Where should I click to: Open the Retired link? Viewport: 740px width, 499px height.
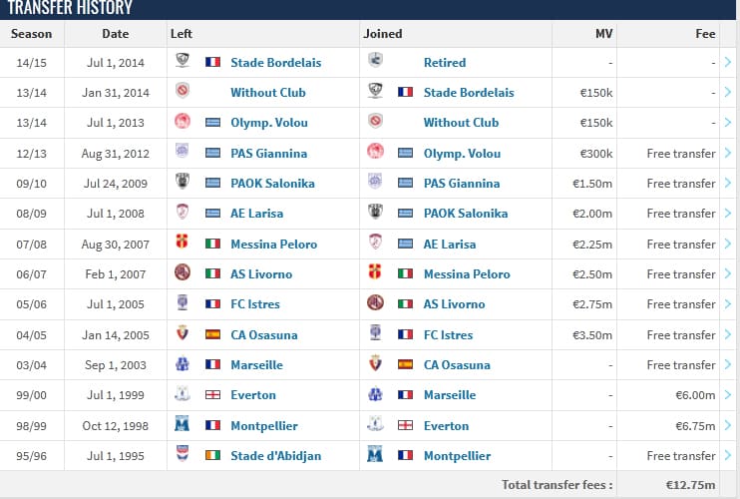444,62
